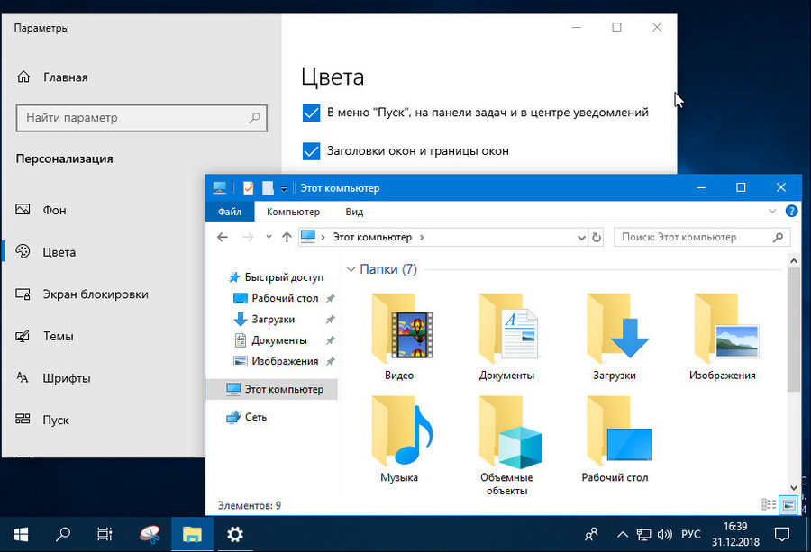Uncheck Start menu, taskbar and action center color
The image size is (811, 552).
311,113
